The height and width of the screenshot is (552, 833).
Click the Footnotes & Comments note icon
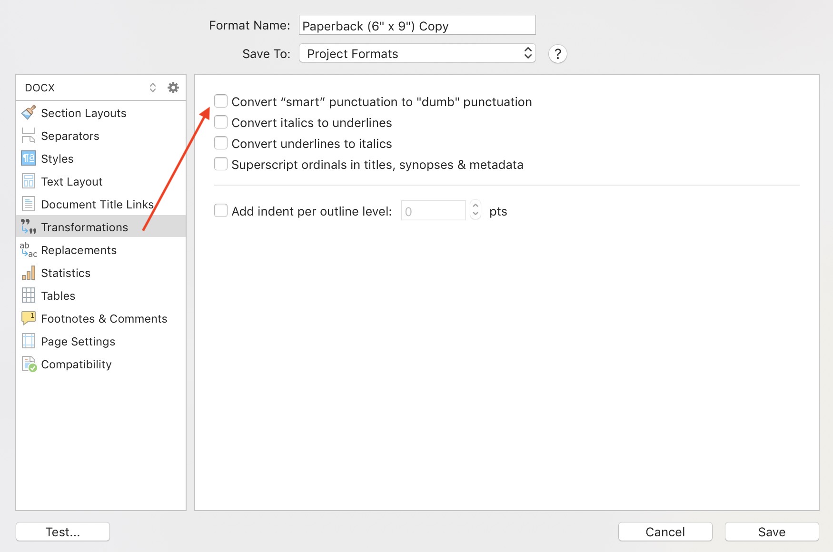pyautogui.click(x=29, y=318)
